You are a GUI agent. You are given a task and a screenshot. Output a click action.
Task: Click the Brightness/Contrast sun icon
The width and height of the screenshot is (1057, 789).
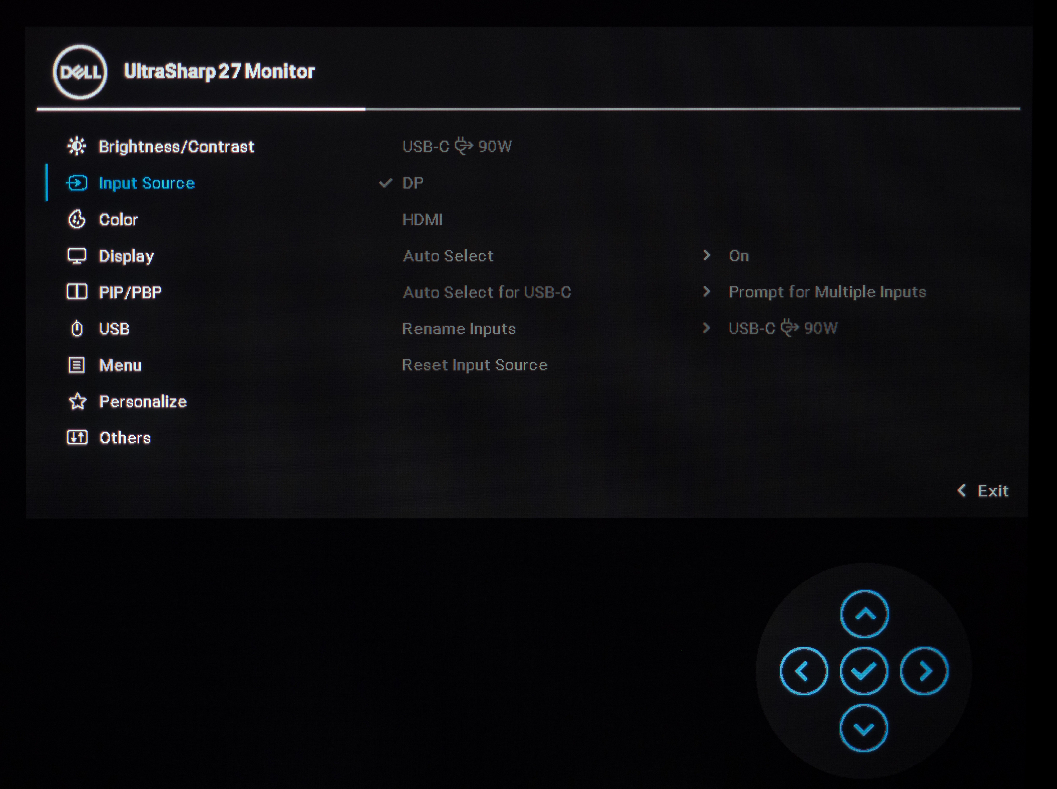point(77,146)
